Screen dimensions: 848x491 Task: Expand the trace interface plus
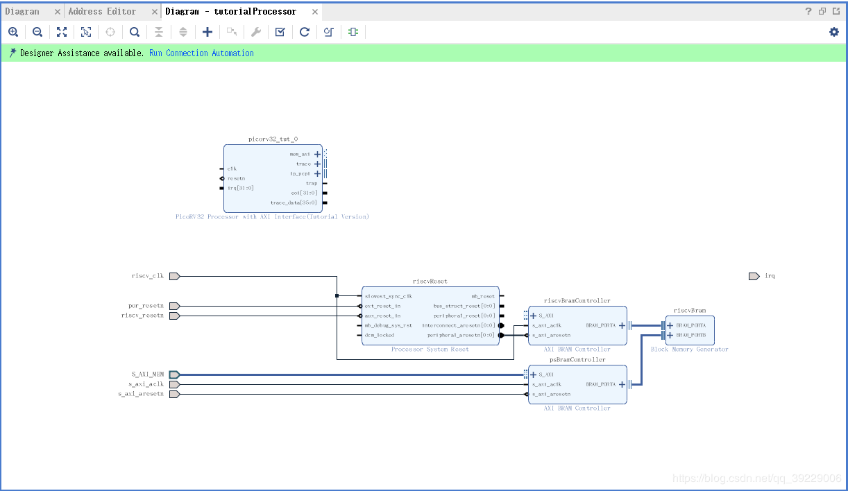click(317, 164)
